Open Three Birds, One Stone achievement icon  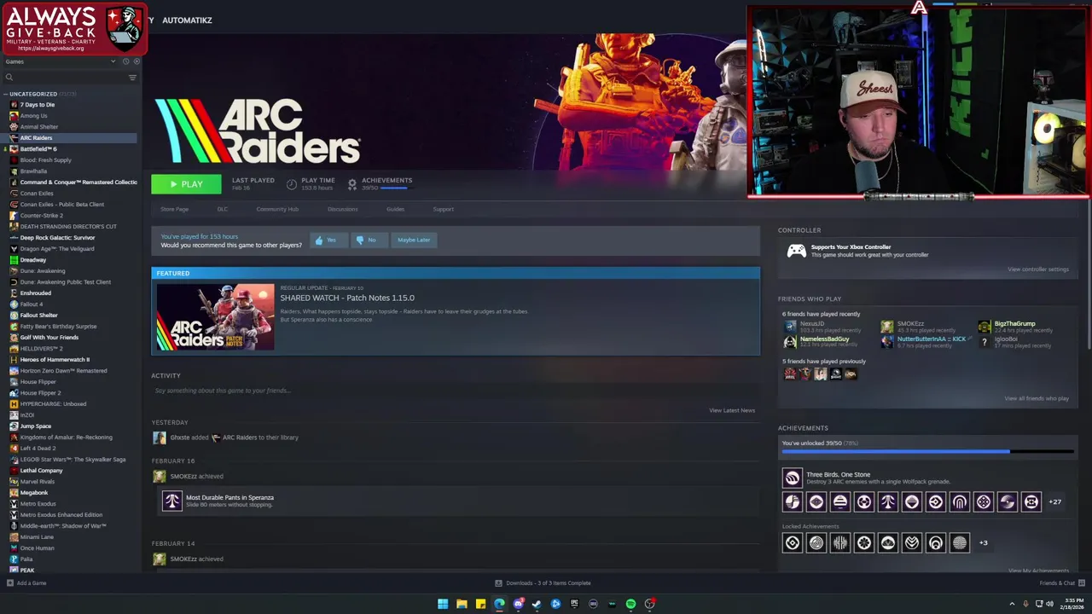pyautogui.click(x=793, y=478)
